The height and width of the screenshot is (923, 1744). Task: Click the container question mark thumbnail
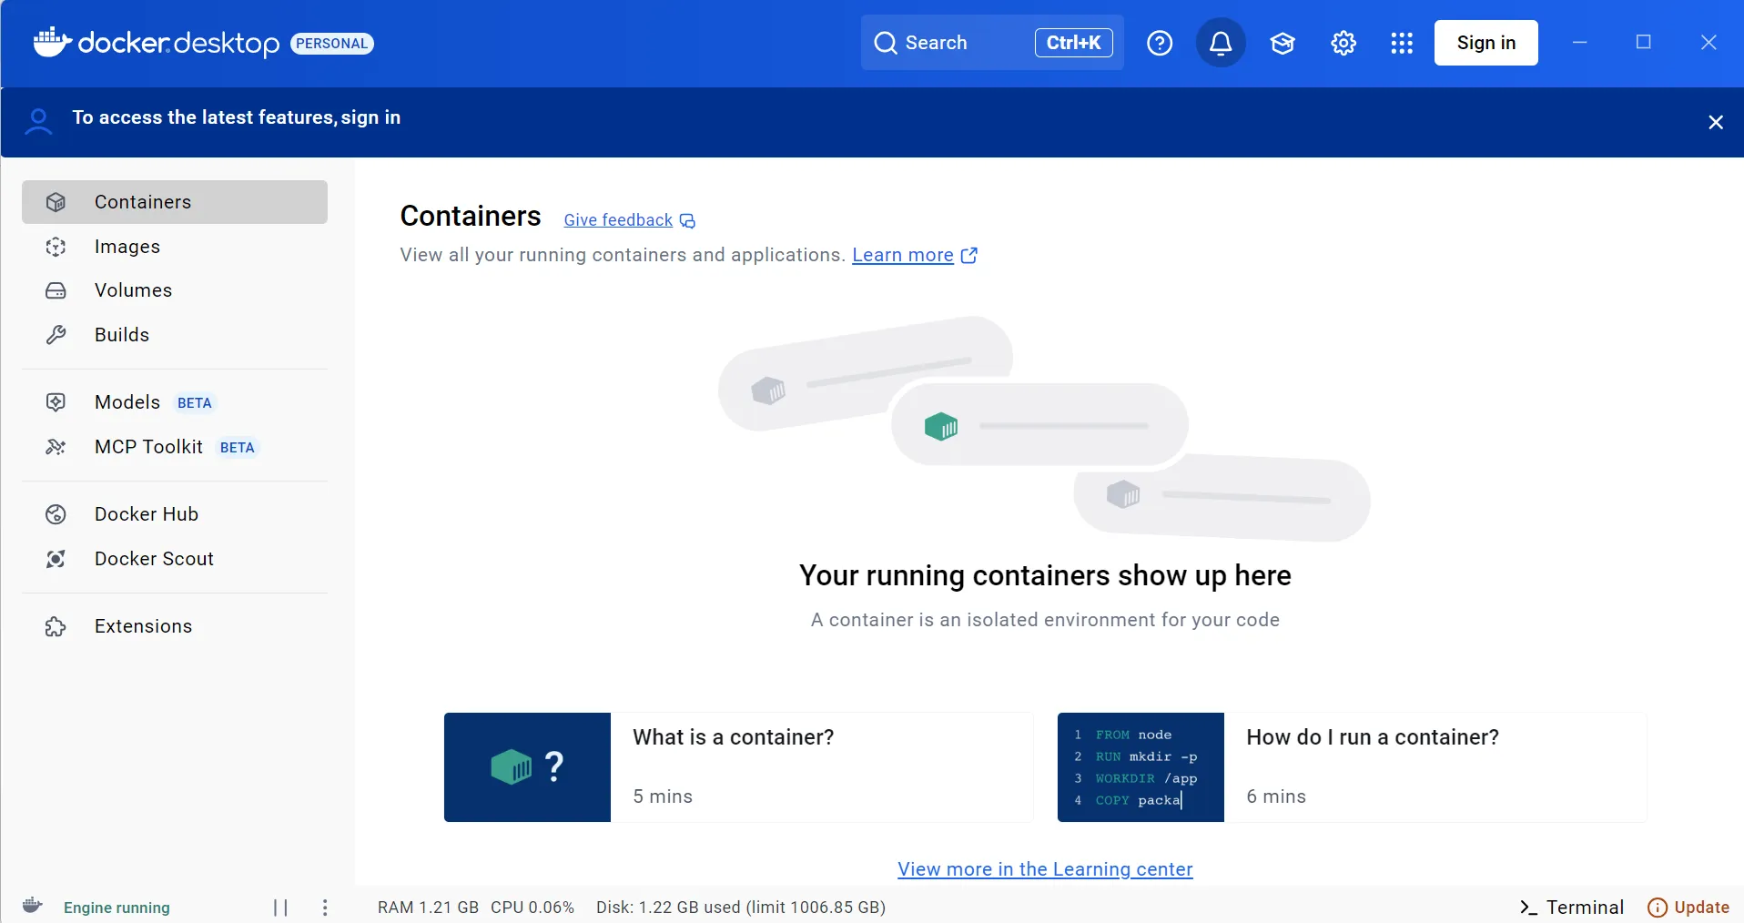[527, 767]
